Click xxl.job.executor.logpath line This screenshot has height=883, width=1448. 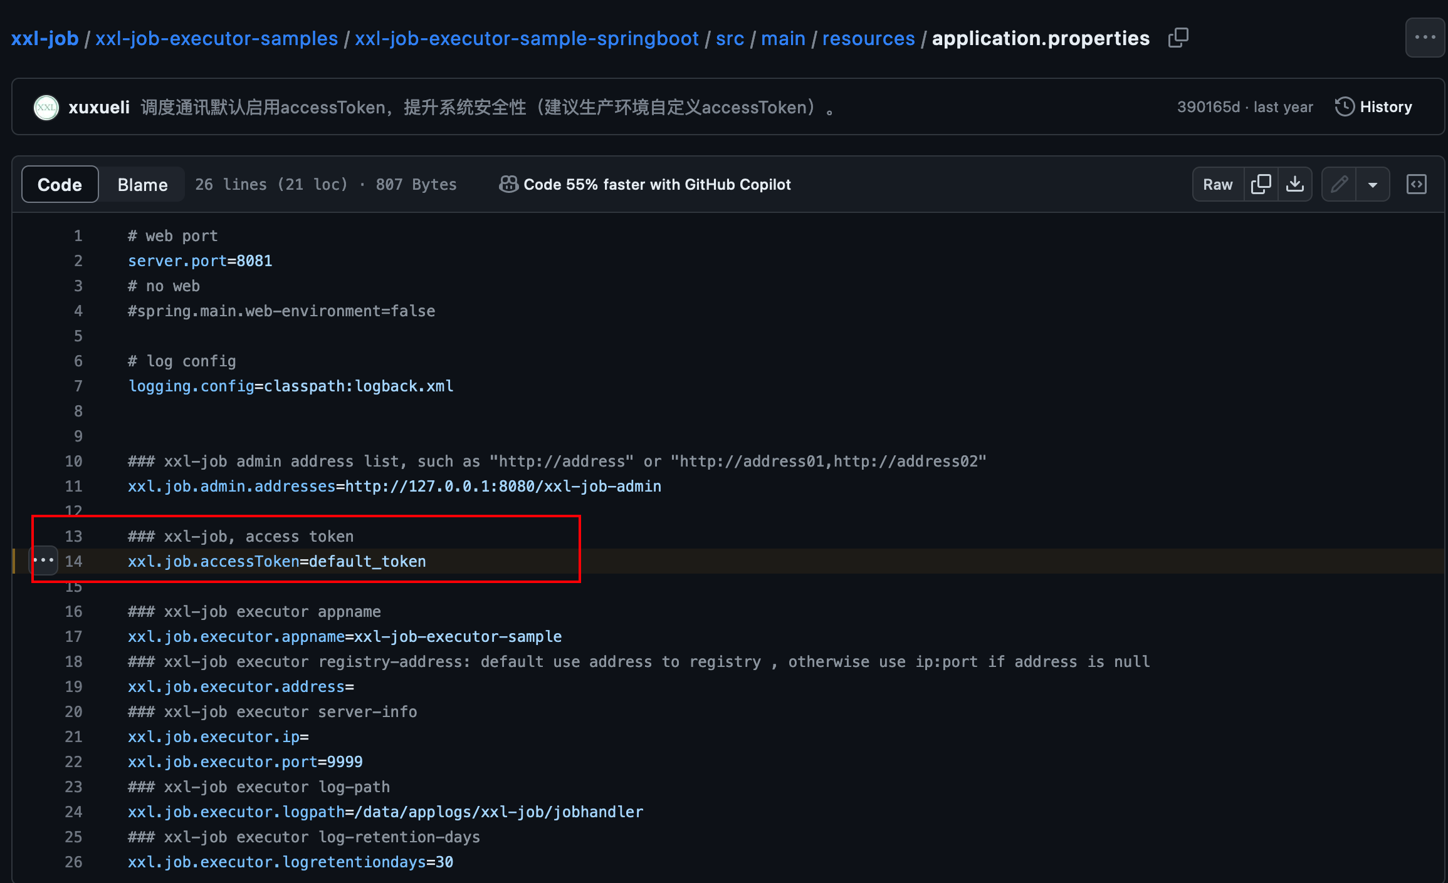coord(386,812)
